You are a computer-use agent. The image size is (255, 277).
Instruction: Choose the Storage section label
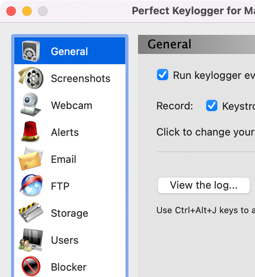pyautogui.click(x=69, y=213)
